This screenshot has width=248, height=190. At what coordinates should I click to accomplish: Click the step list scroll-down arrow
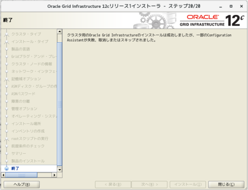60,170
